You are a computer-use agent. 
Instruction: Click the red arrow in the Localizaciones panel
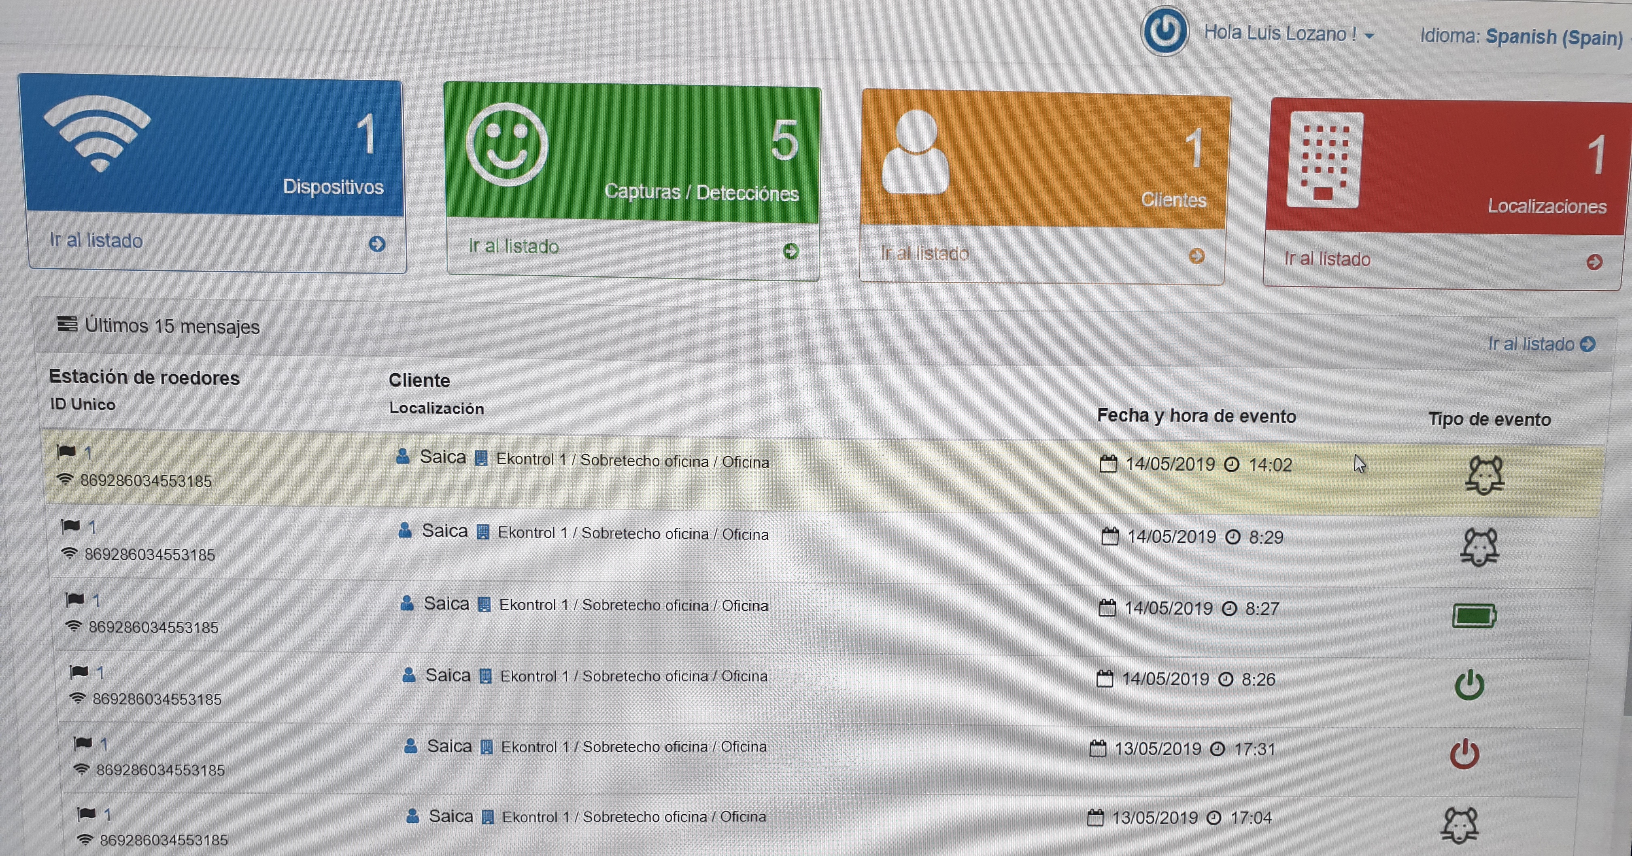pos(1595,262)
